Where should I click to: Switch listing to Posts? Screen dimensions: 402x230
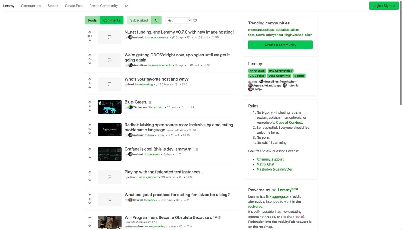click(x=92, y=20)
